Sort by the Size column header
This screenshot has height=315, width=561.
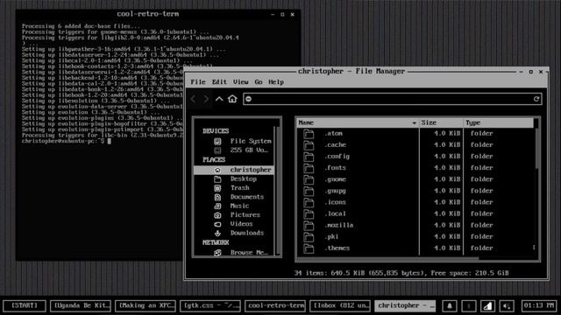click(x=441, y=122)
